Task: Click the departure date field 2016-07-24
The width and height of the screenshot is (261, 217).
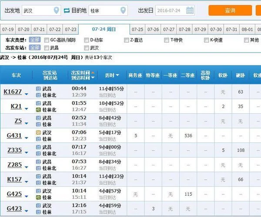Action: coord(175,10)
